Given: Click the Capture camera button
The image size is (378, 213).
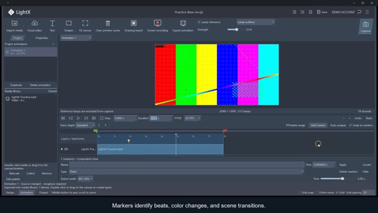Looking at the screenshot, I should point(366,27).
